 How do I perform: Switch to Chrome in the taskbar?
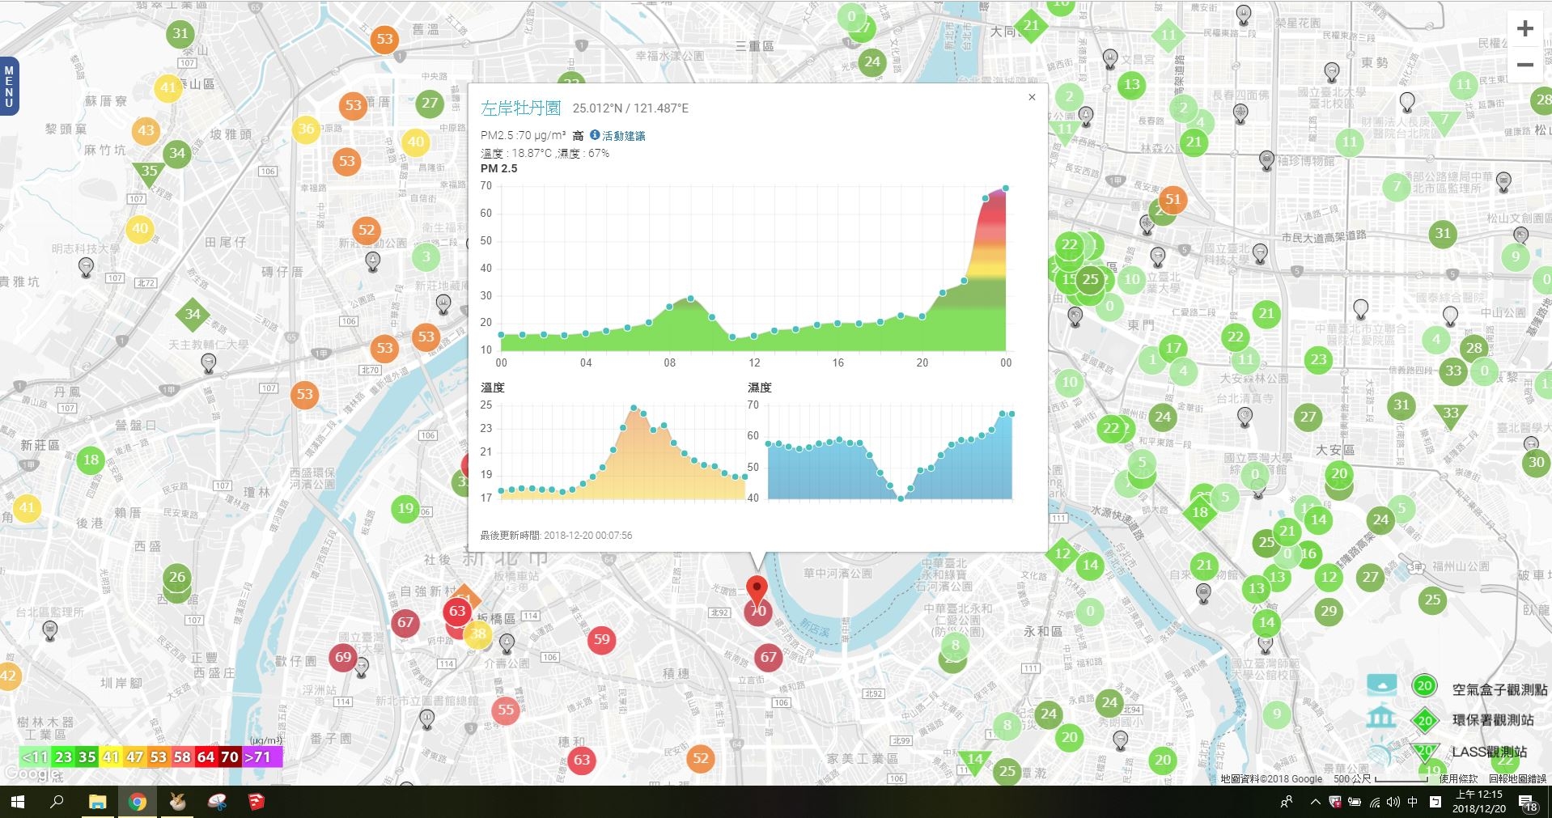click(138, 802)
